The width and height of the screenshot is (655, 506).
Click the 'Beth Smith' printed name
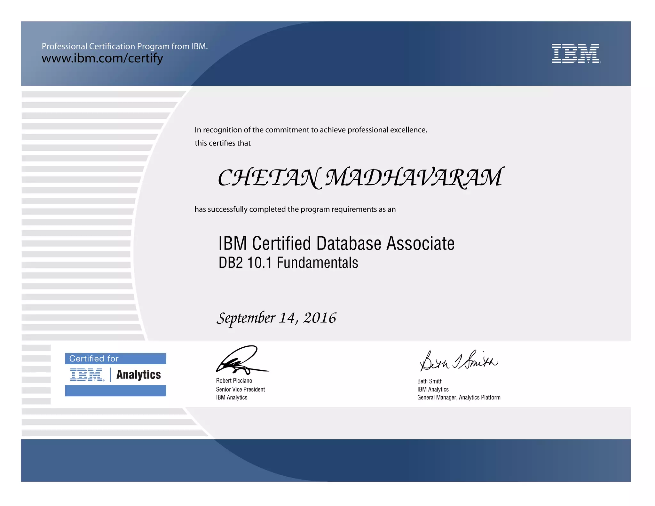(430, 381)
